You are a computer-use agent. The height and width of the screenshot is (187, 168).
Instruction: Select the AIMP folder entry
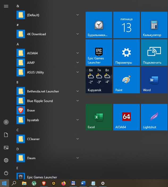coord(48,63)
